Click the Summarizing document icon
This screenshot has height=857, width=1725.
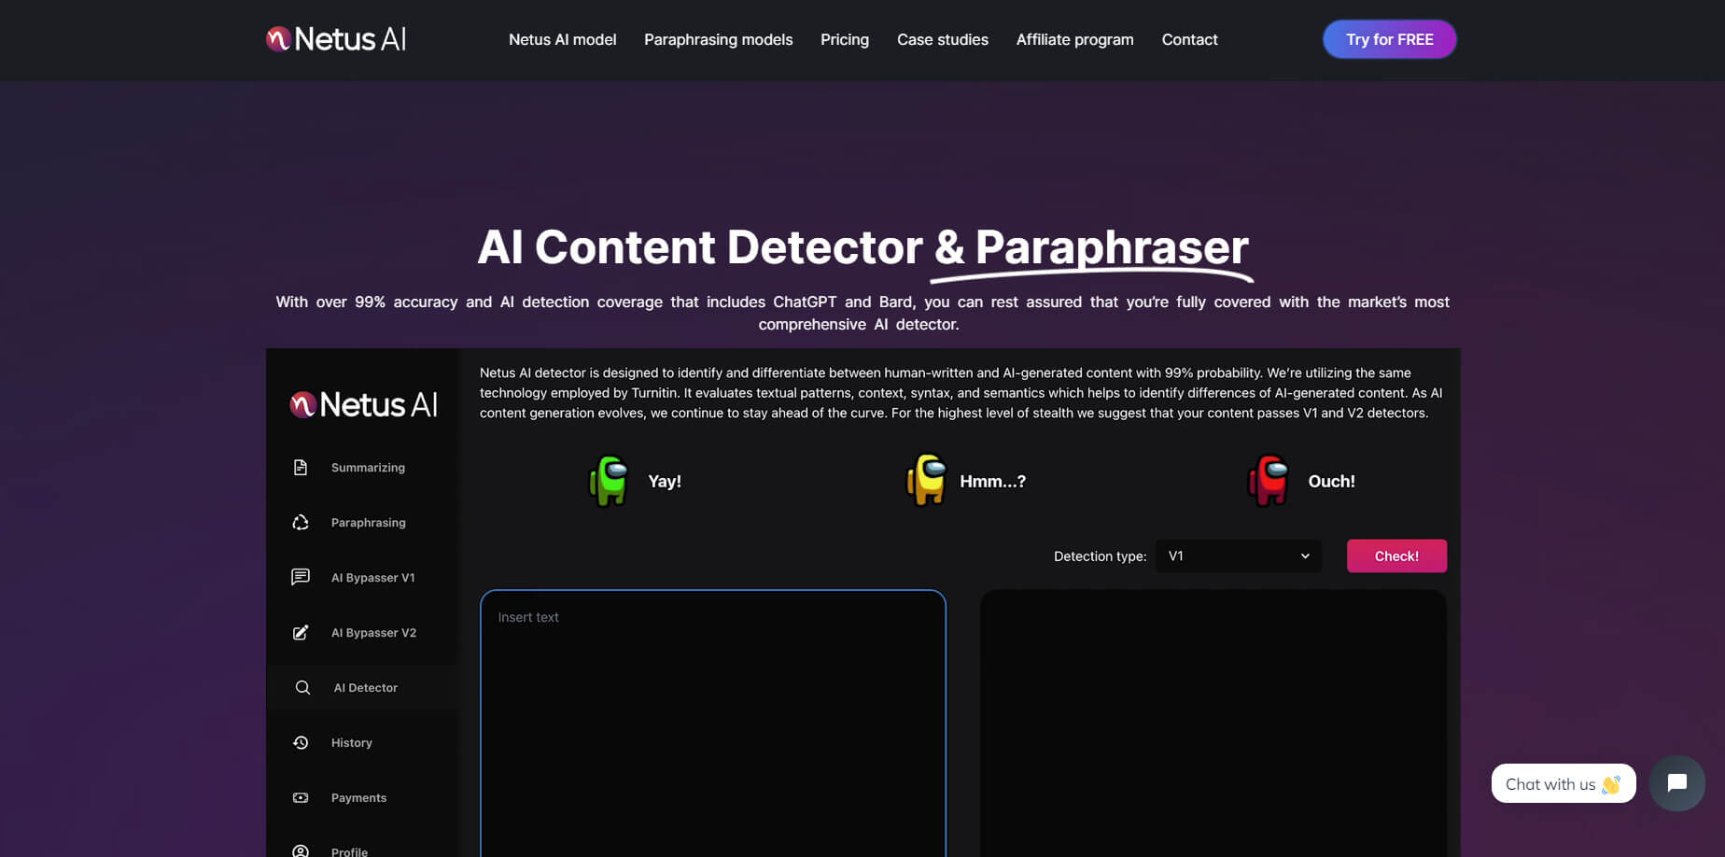click(301, 467)
